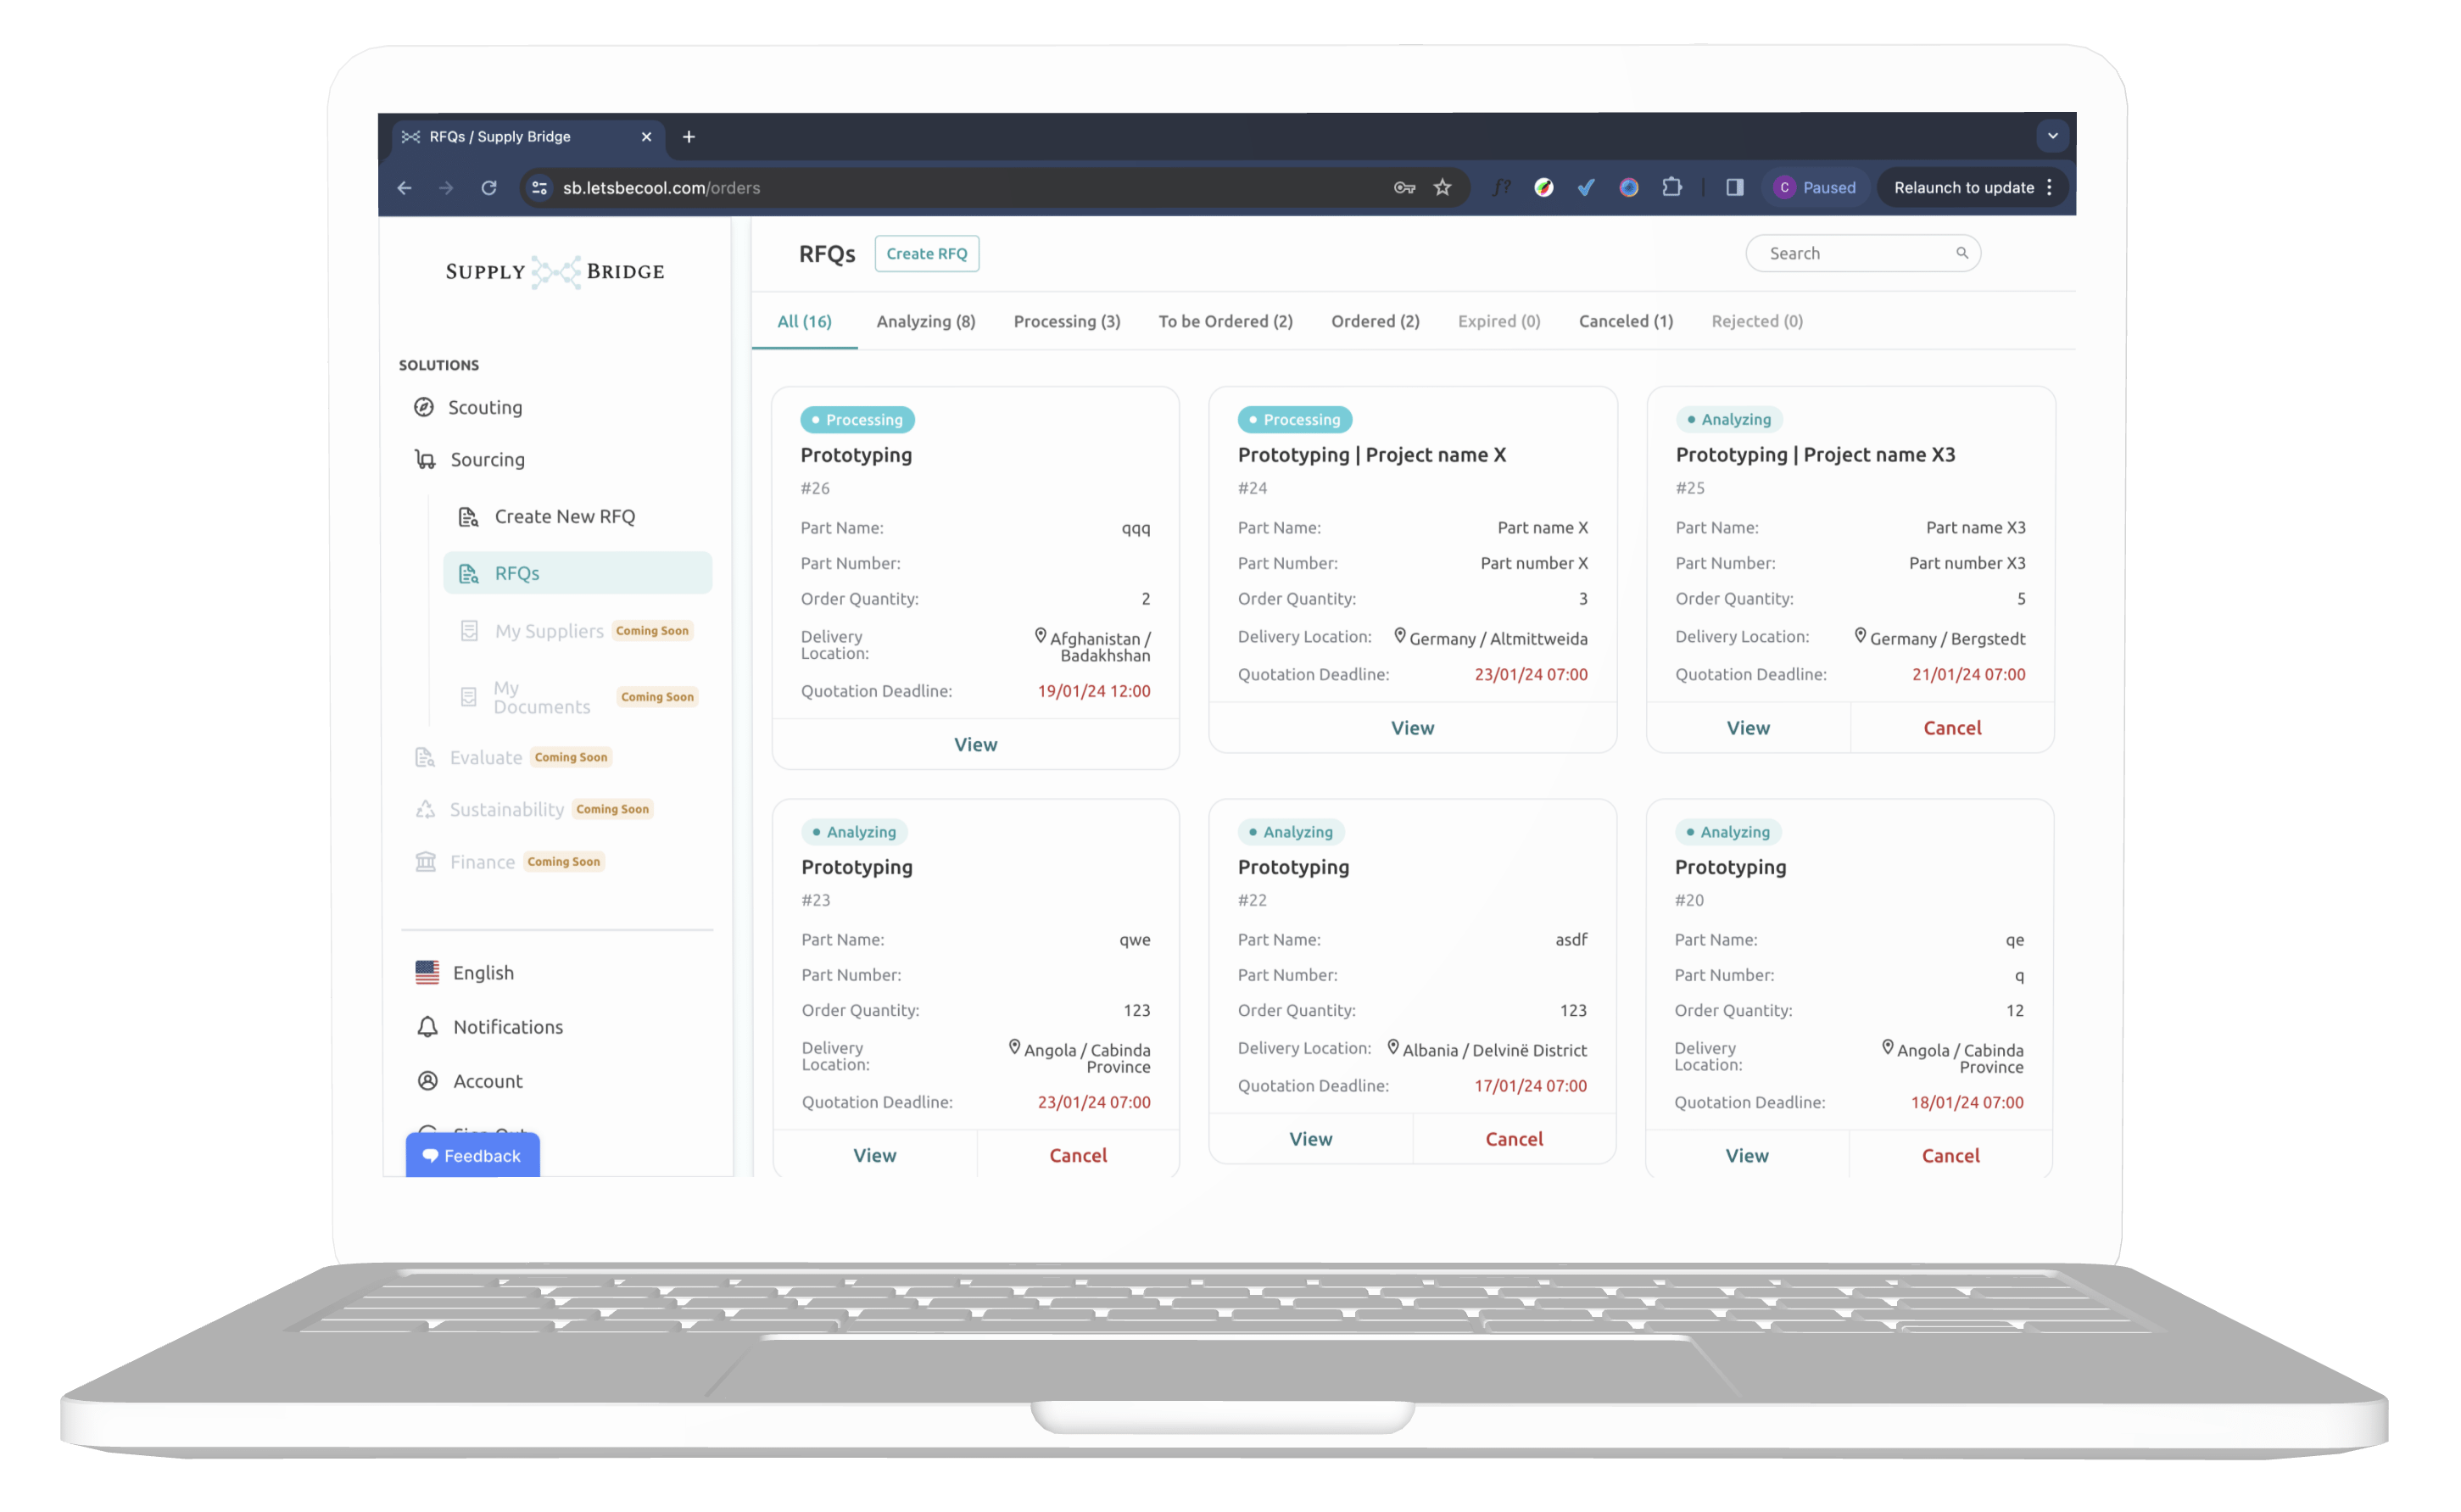The height and width of the screenshot is (1512, 2461).
Task: Switch to the Canceled (1) tab
Action: click(1625, 321)
